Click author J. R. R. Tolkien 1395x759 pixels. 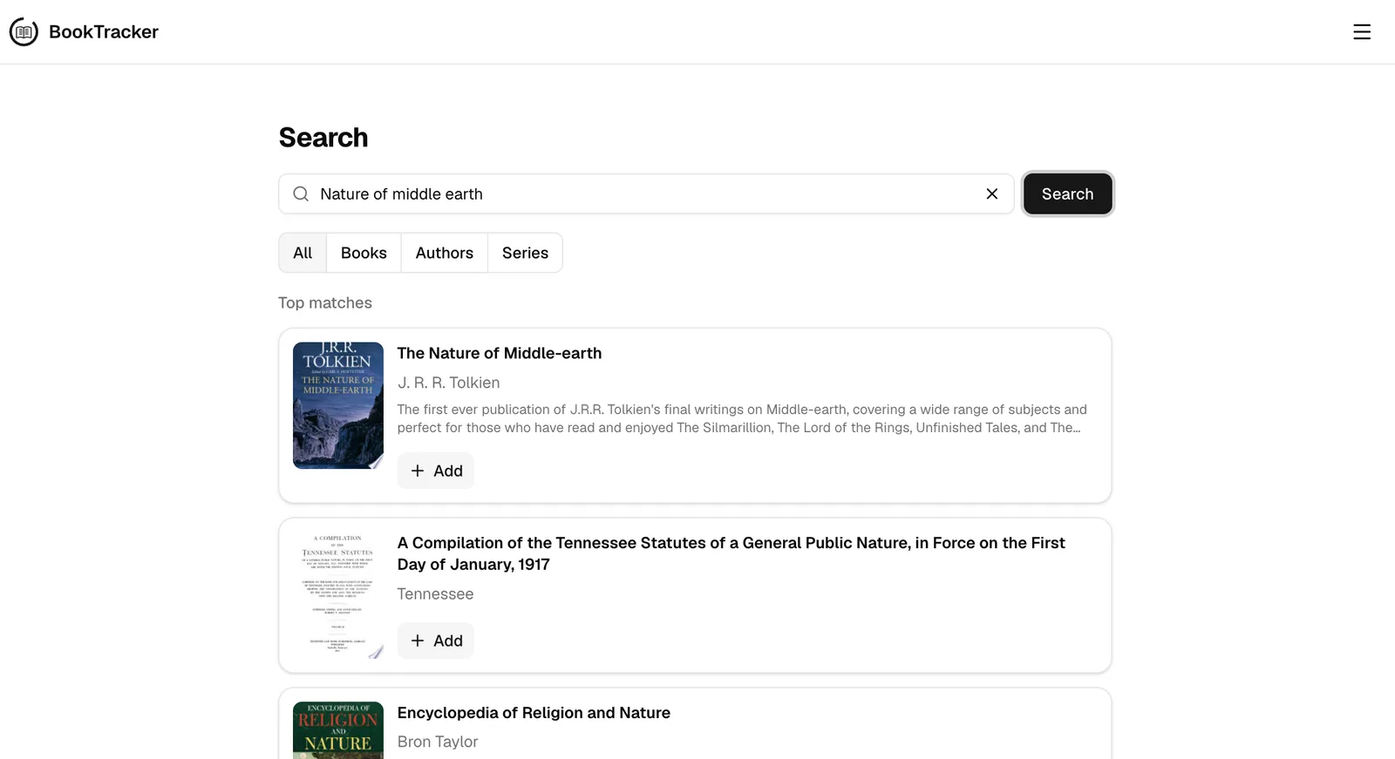pyautogui.click(x=449, y=383)
